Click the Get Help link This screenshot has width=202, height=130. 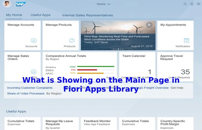coord(177,88)
